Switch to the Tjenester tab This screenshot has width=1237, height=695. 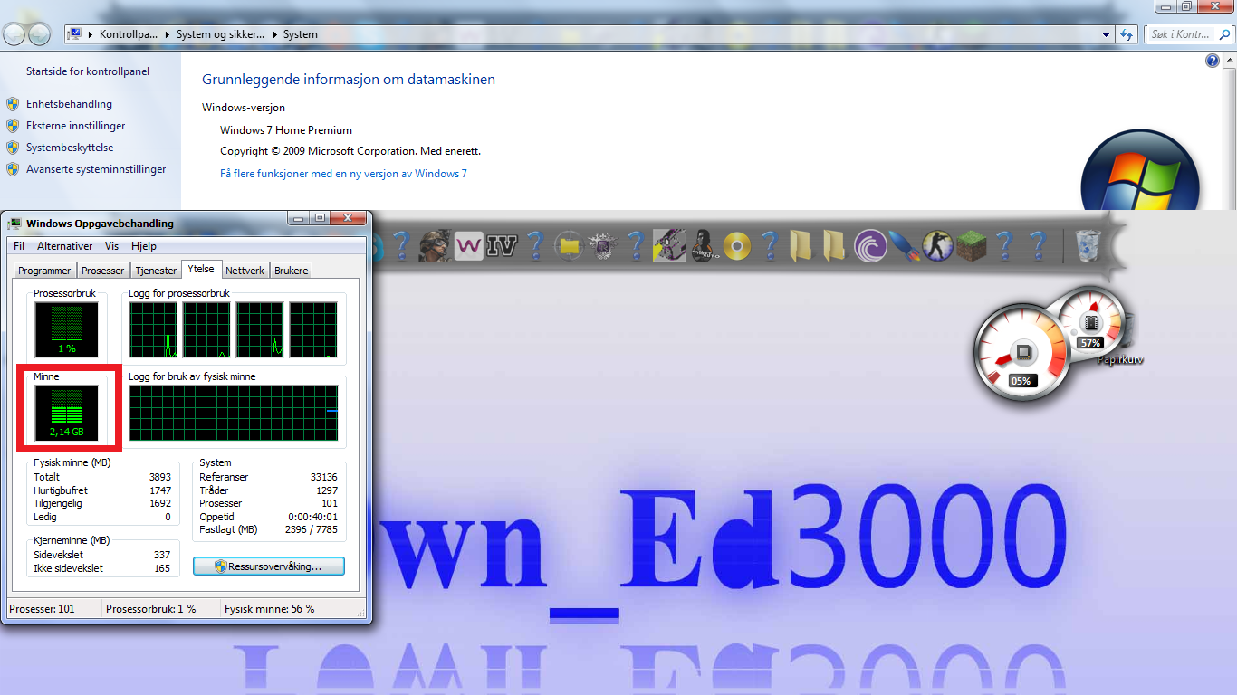156,271
